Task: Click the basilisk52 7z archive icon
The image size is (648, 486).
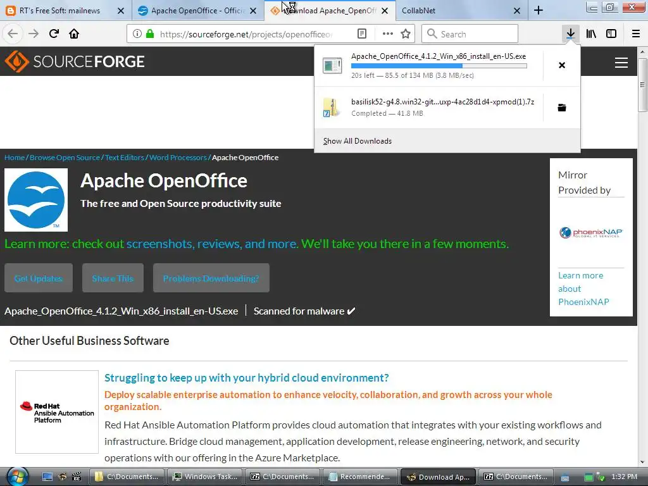Action: coord(330,108)
